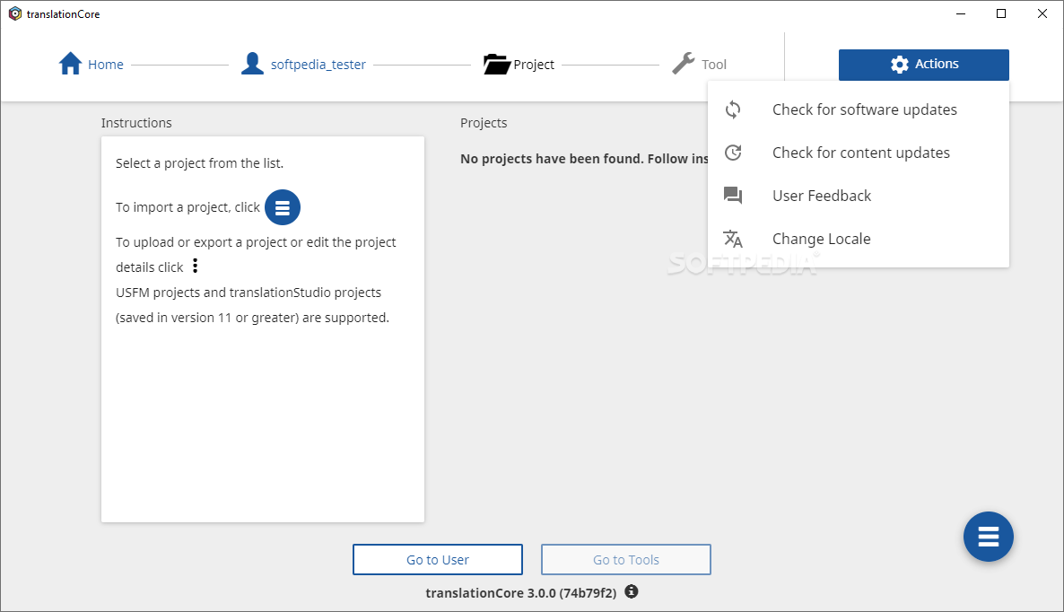Maximize the translationCore window
This screenshot has height=612, width=1064.
1001,13
